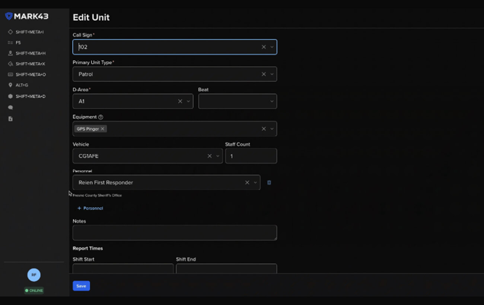
Task: Click the Mark43 logo in the sidebar
Action: (x=26, y=16)
